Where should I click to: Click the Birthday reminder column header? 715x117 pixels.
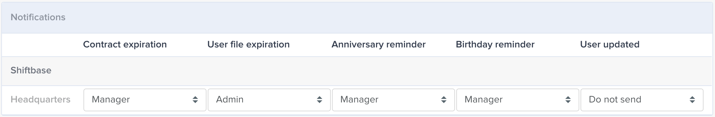[x=495, y=45]
